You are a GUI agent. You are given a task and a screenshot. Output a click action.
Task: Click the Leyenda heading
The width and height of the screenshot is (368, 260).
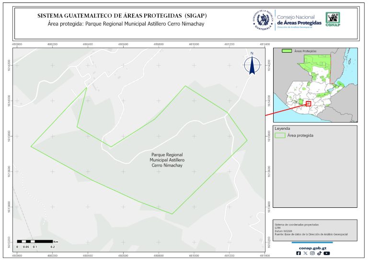(282, 129)
